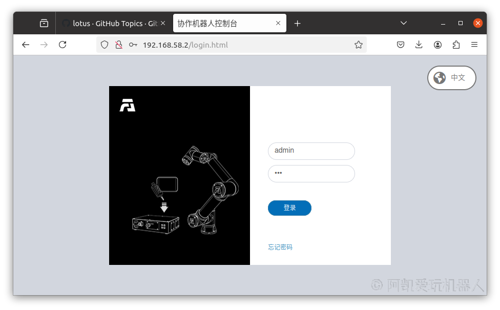
Task: Click the back navigation arrow
Action: (x=26, y=45)
